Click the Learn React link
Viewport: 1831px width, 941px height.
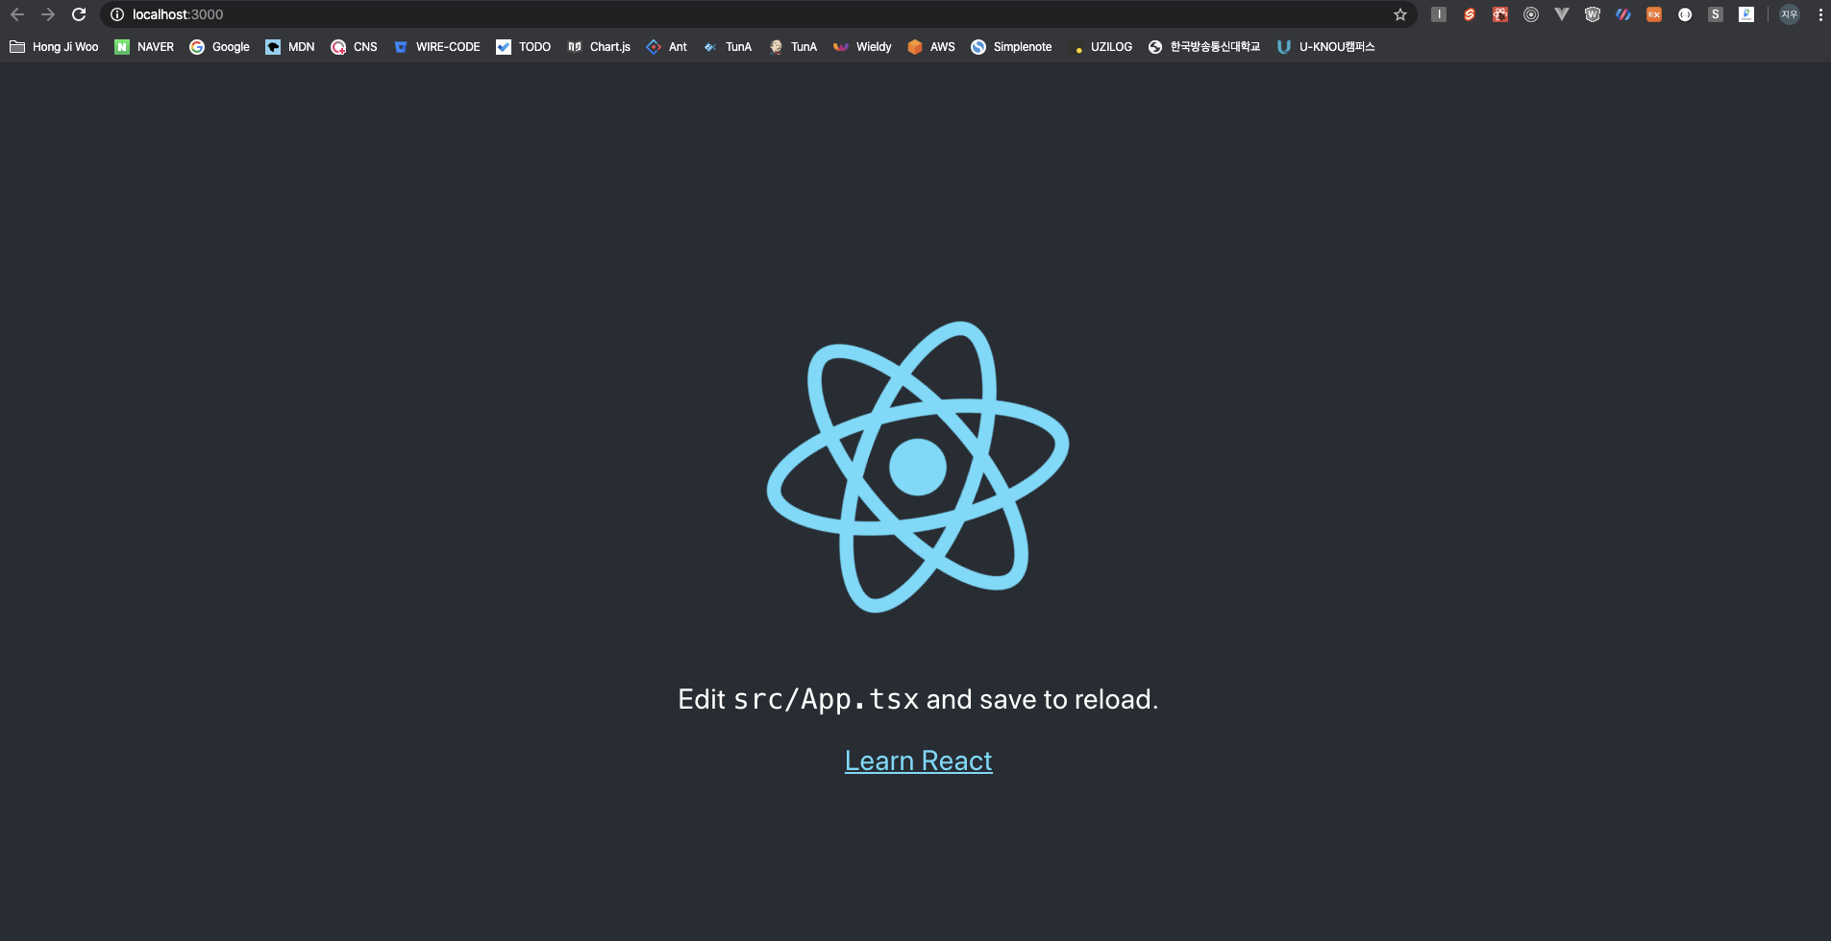point(918,760)
